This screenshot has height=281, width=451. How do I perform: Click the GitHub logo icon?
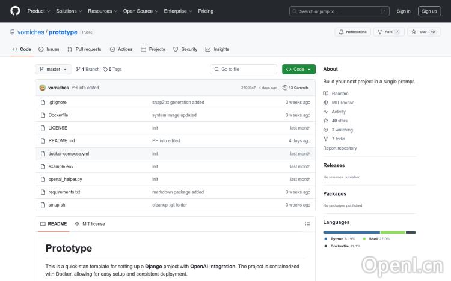click(x=15, y=11)
